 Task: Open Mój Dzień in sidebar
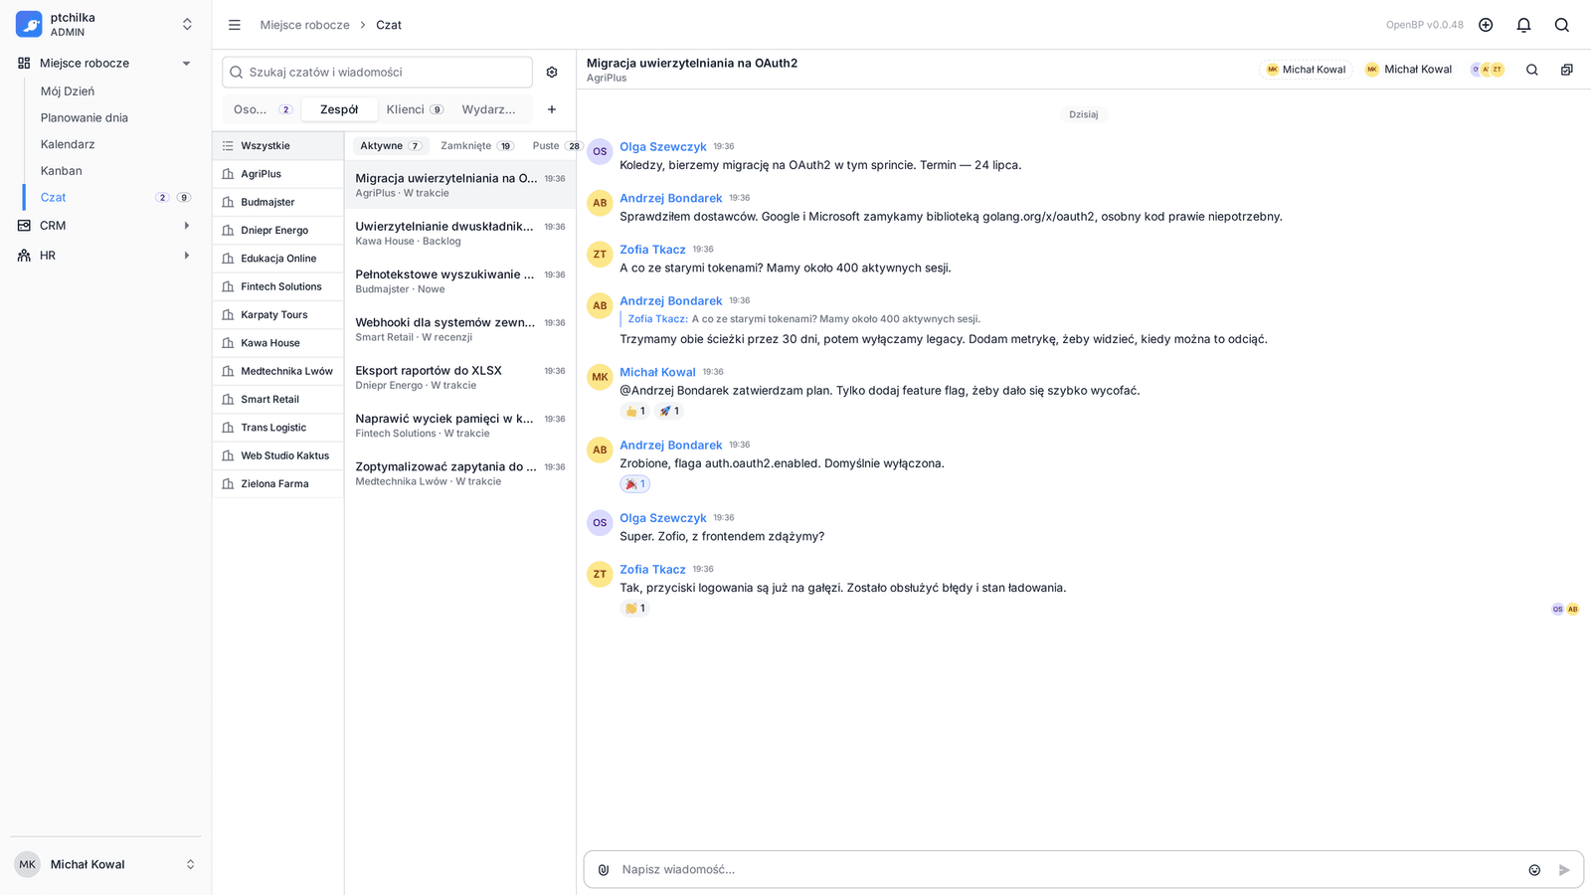pos(68,91)
